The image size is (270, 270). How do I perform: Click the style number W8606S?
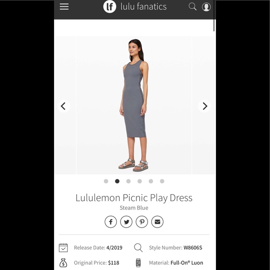pos(193,248)
